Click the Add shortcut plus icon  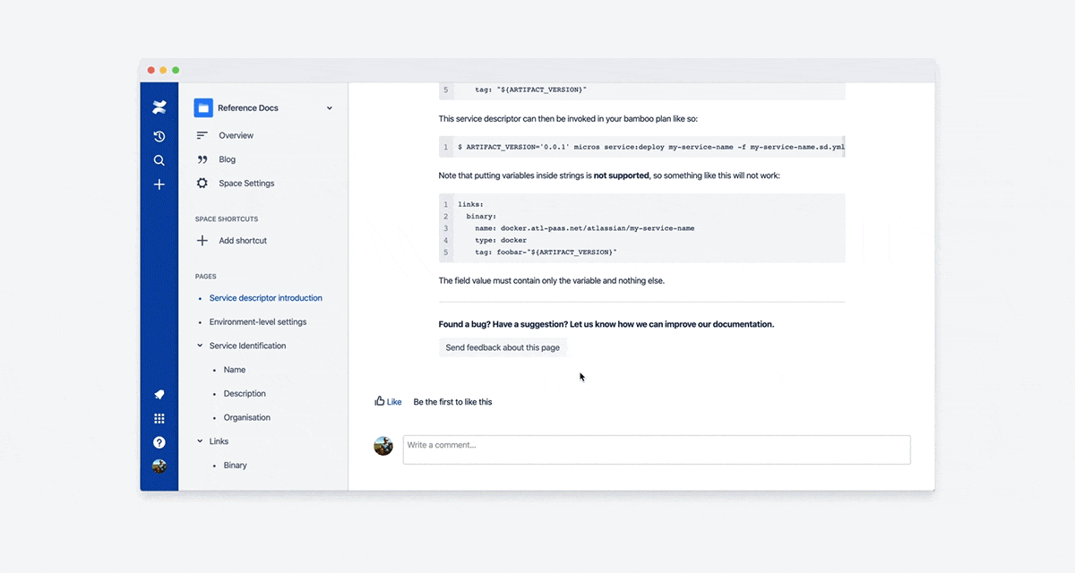(202, 241)
